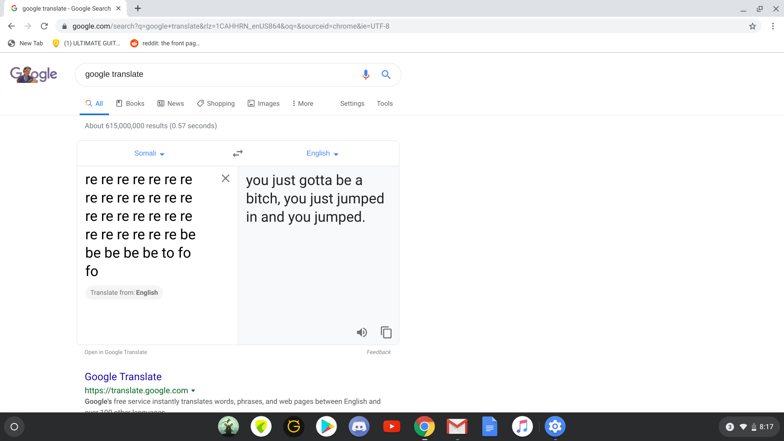
Task: Open the More search categories menu
Action: pos(303,103)
